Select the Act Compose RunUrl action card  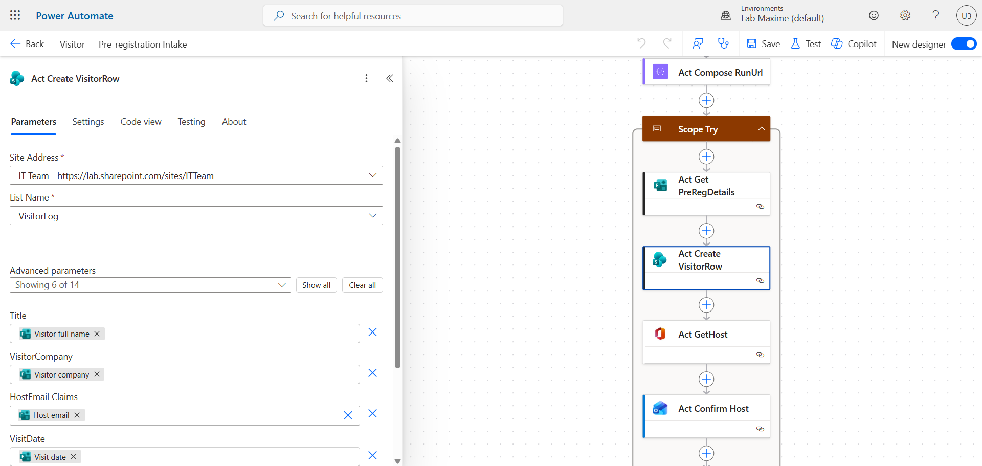coord(706,72)
